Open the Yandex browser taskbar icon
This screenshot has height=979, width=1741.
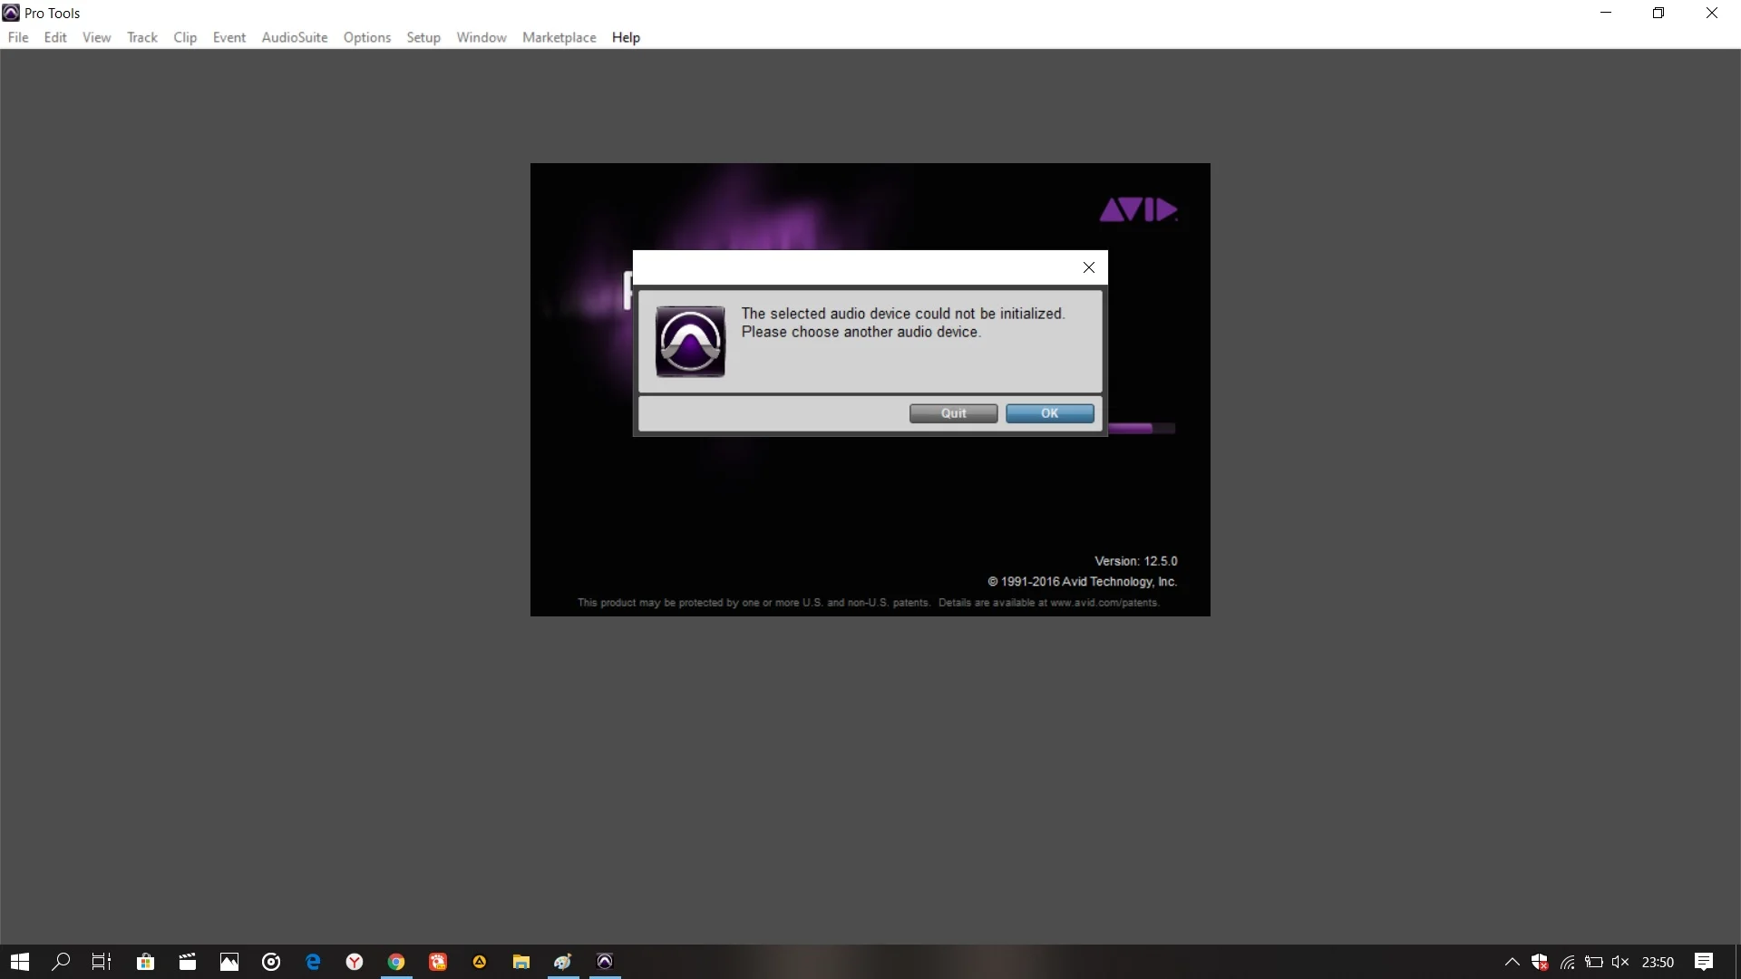(x=355, y=962)
